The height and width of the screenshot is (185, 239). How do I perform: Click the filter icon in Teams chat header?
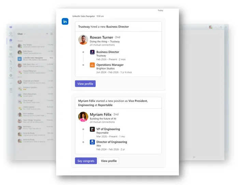click(x=47, y=34)
